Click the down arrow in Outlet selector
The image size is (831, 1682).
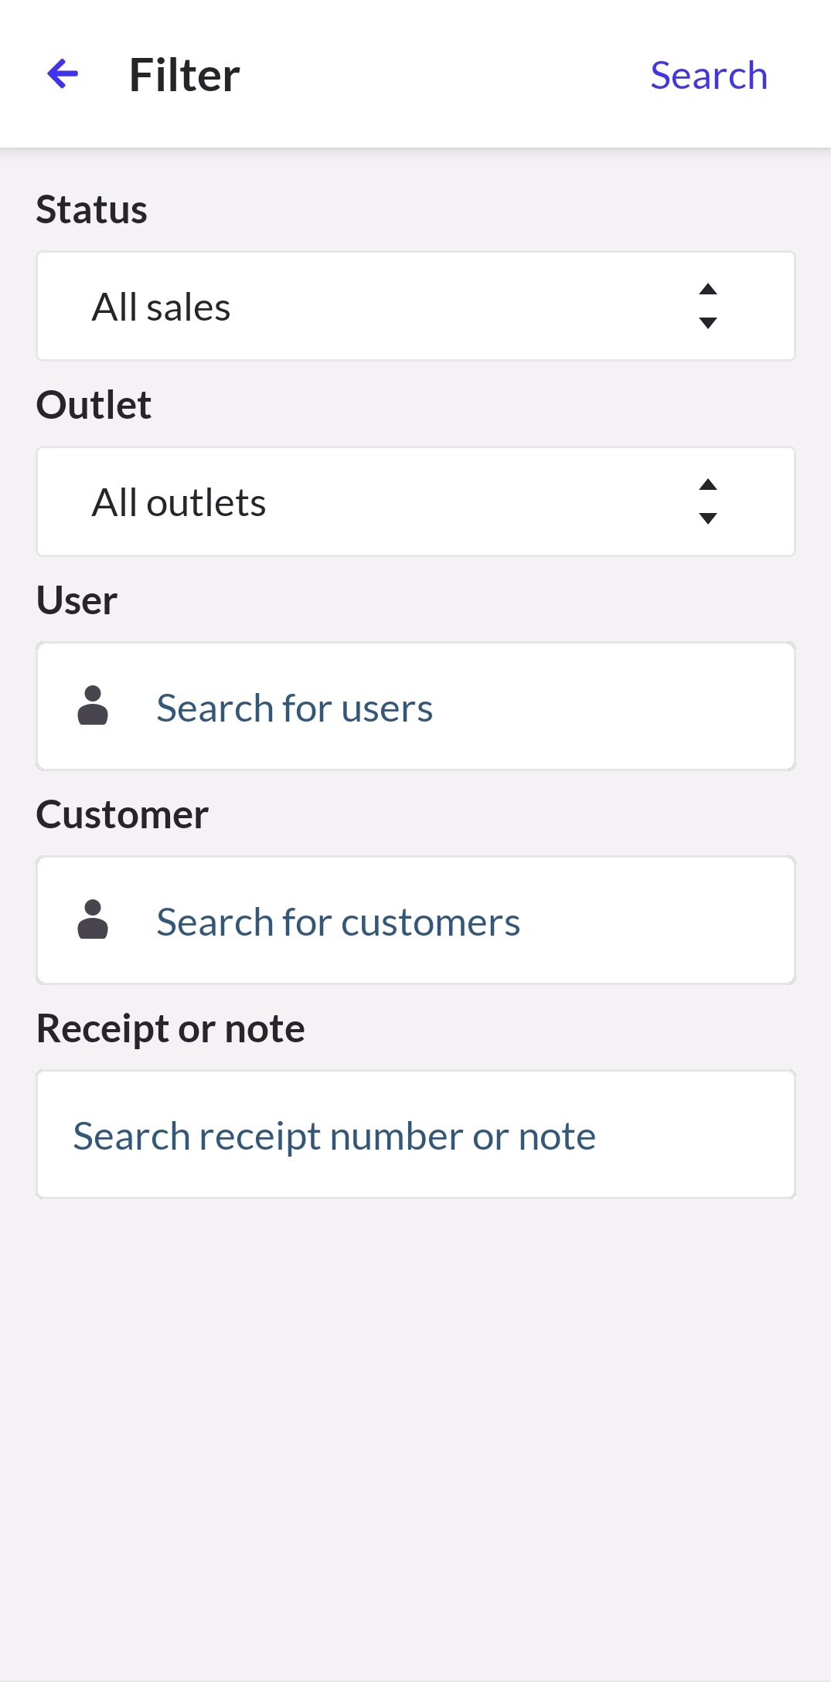click(707, 519)
